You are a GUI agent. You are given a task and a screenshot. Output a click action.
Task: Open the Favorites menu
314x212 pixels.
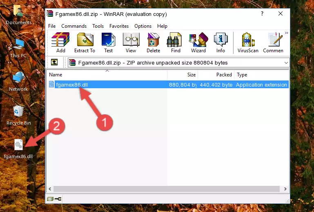click(119, 26)
